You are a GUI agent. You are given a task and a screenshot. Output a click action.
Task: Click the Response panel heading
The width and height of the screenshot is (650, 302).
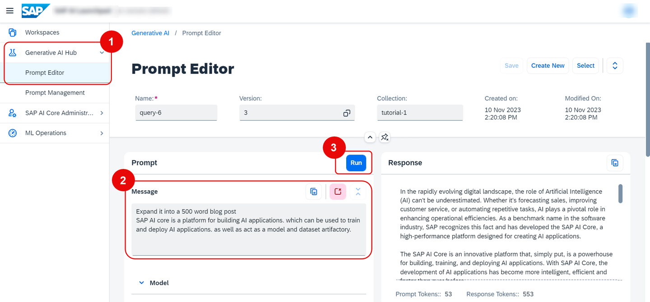tap(405, 163)
